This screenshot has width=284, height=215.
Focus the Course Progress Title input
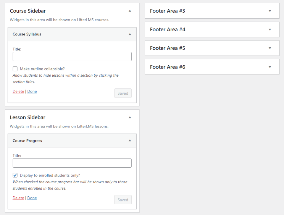click(72, 163)
